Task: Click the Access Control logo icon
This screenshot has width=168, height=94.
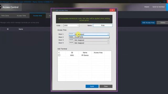Action: (x=0, y=7)
